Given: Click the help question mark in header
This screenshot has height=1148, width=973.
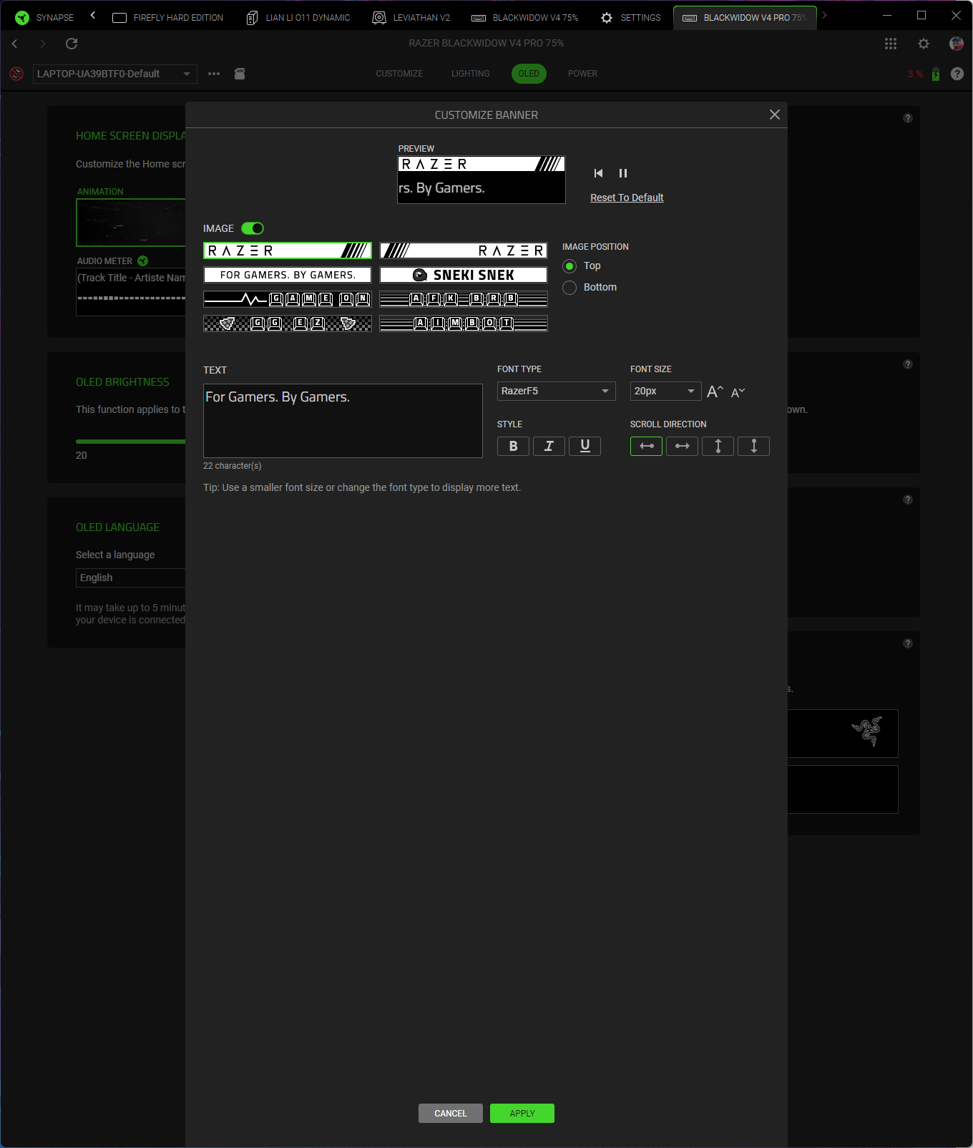Looking at the screenshot, I should click(957, 74).
